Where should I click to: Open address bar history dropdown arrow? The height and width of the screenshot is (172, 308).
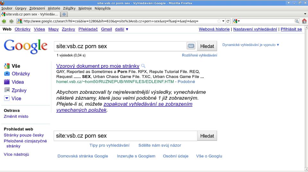pos(223,21)
